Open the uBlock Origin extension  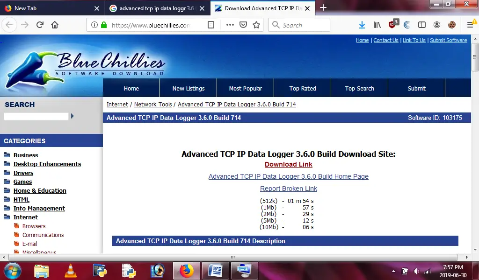point(393,24)
